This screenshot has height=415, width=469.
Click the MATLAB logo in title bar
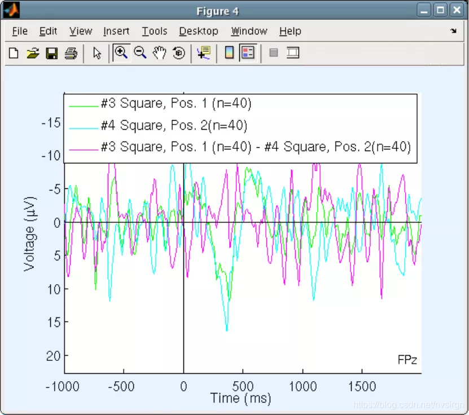click(12, 10)
